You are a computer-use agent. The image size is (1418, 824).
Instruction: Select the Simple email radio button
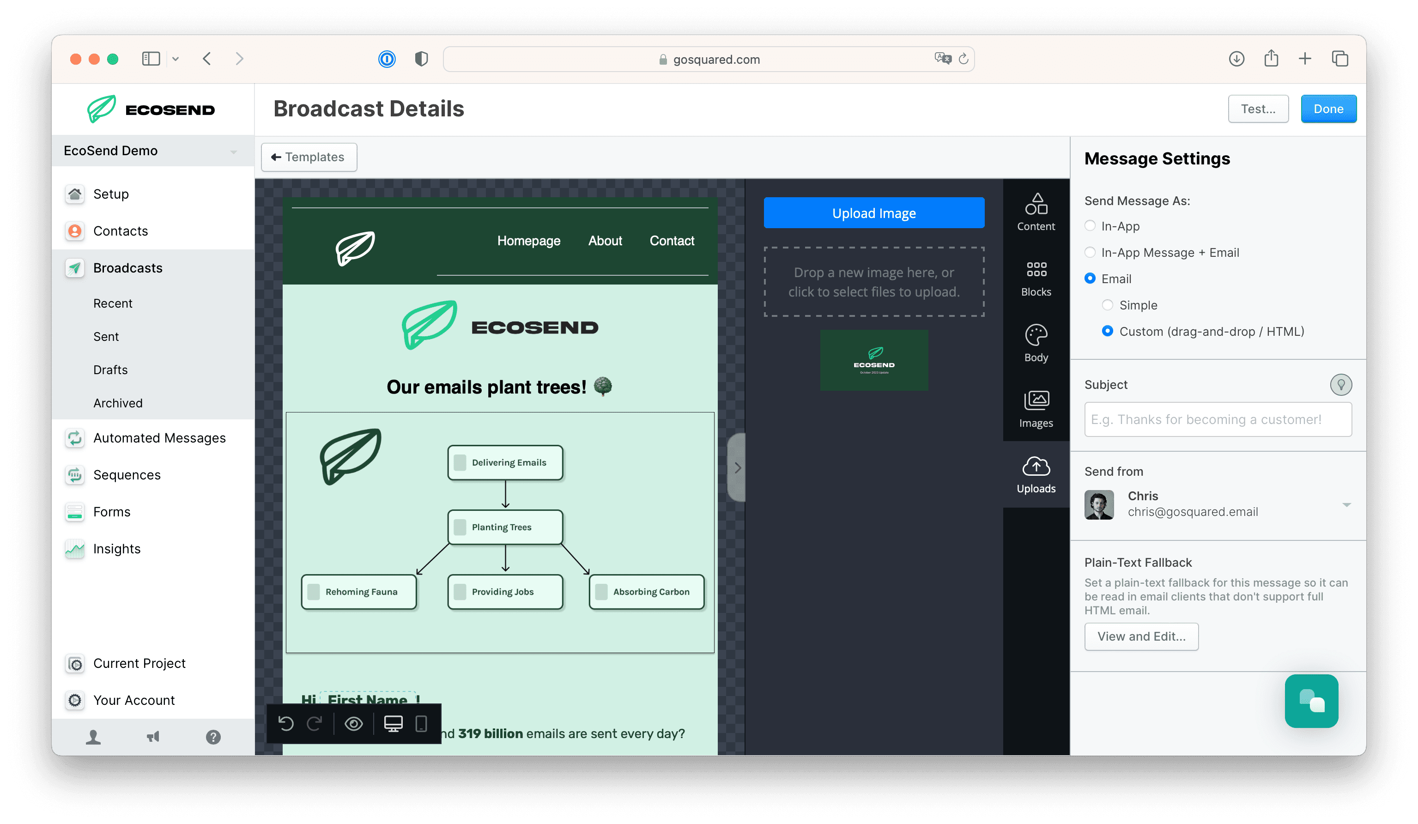1108,305
